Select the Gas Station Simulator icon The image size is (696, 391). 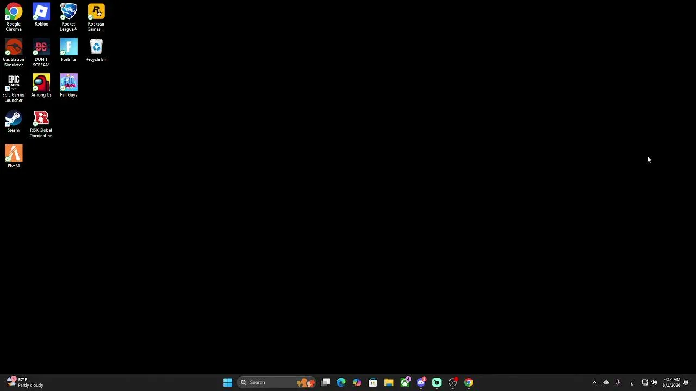click(14, 53)
